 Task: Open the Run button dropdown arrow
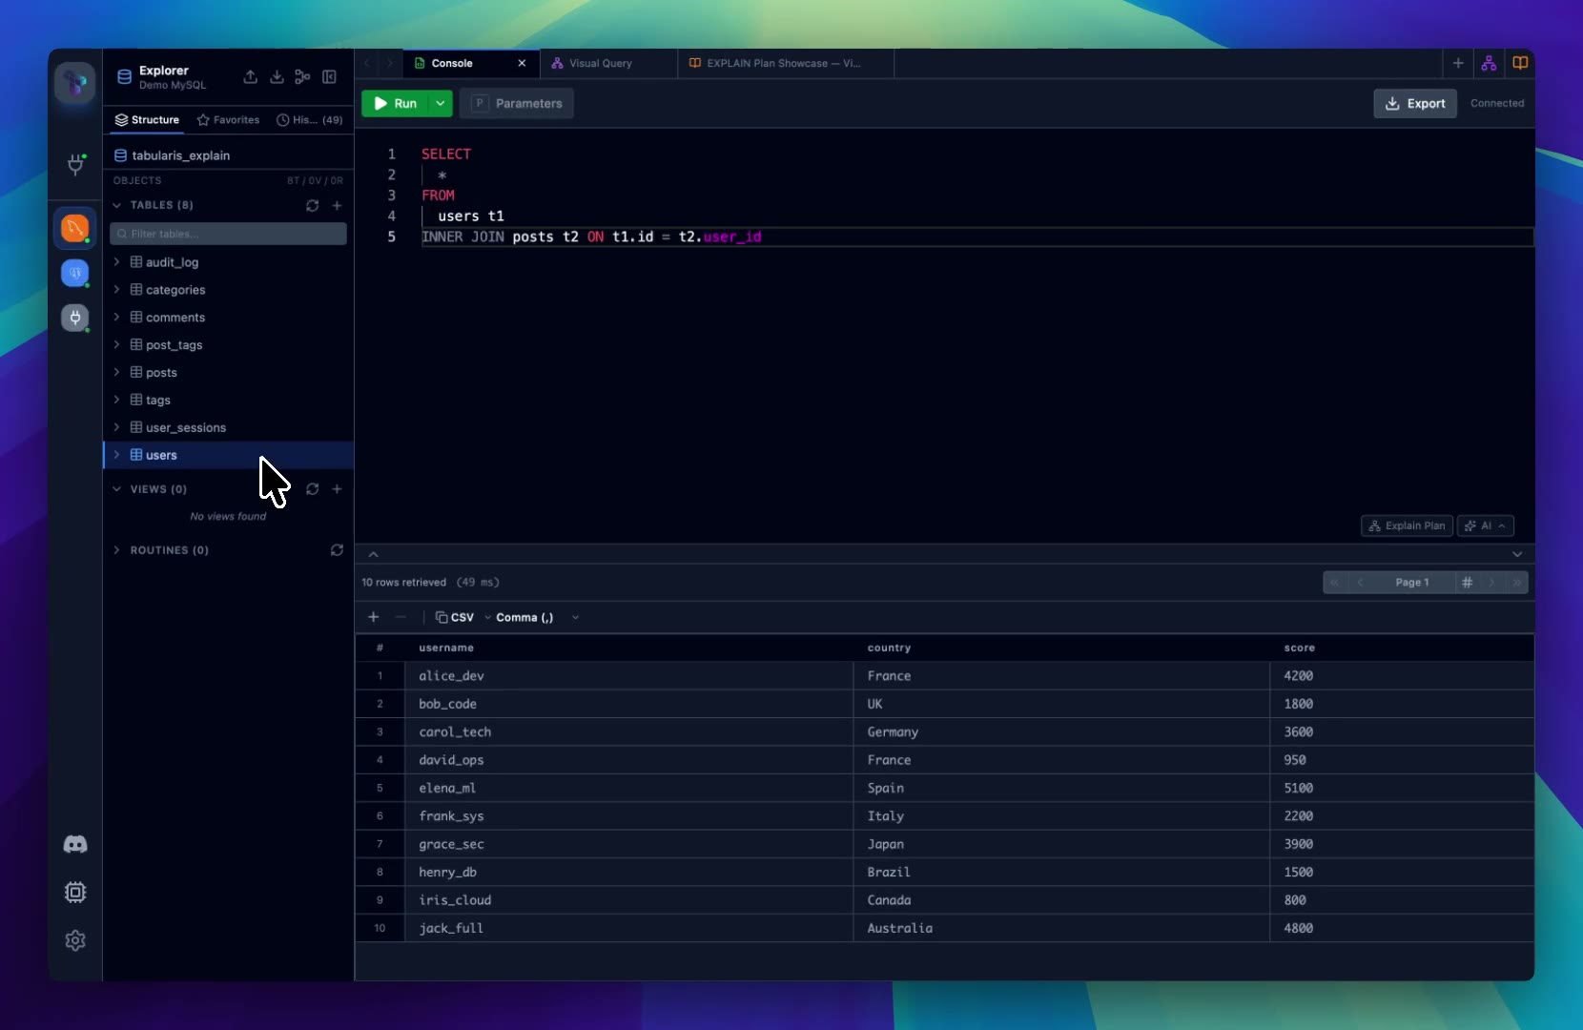coord(440,104)
